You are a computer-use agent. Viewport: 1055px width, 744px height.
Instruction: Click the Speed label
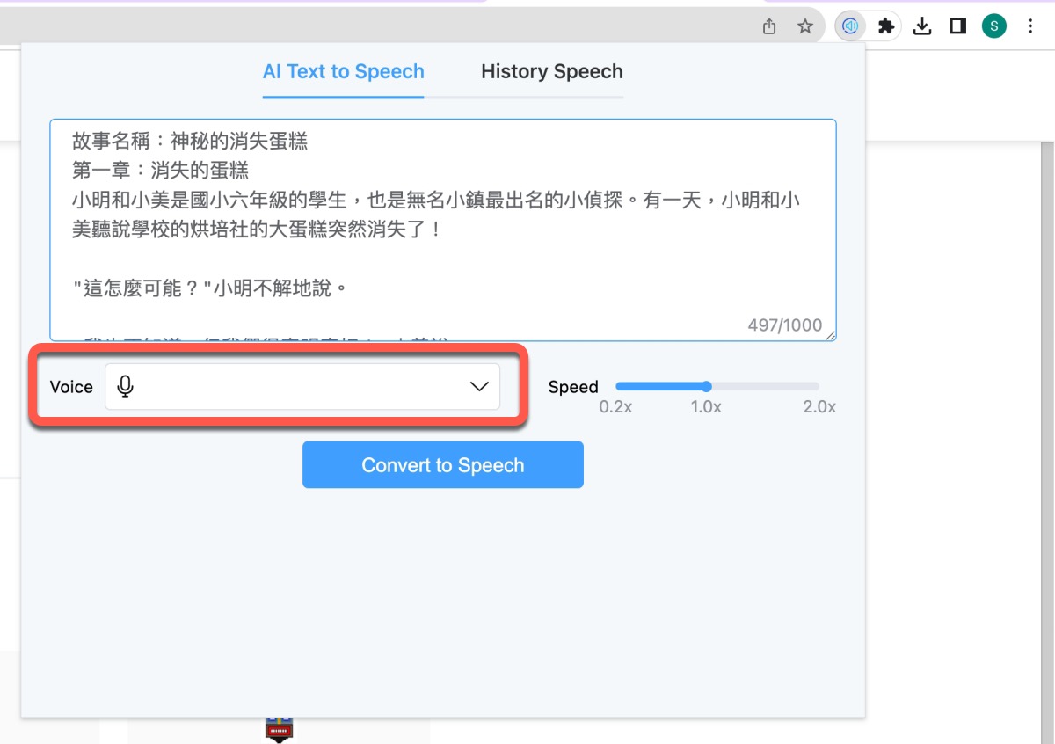point(573,387)
